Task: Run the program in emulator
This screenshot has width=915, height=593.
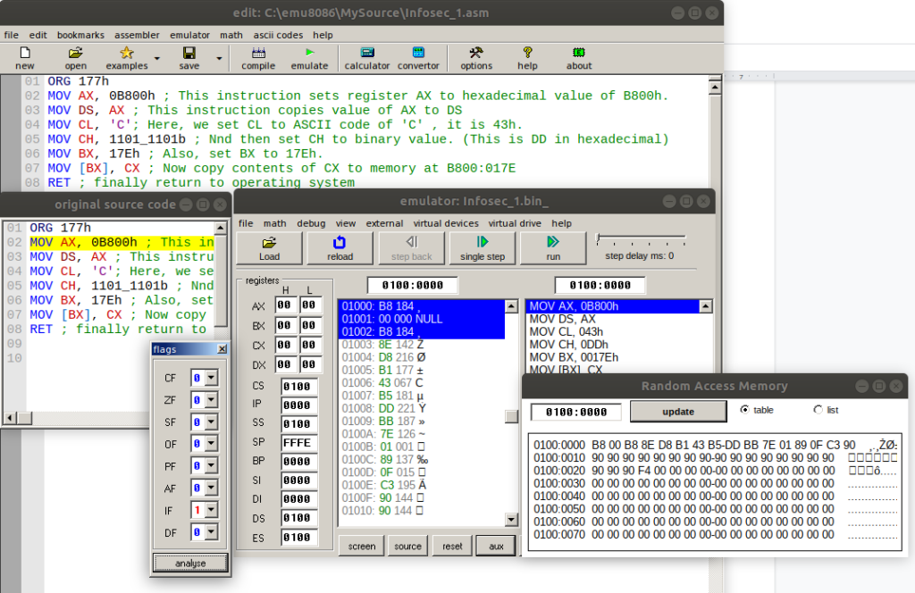Action: 553,247
